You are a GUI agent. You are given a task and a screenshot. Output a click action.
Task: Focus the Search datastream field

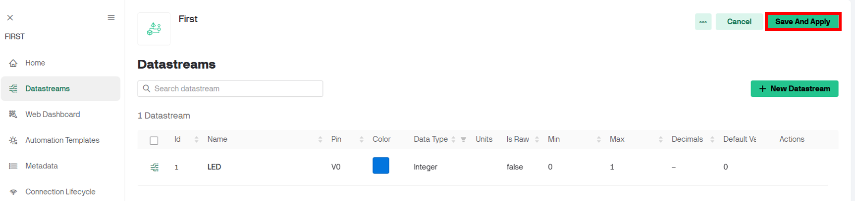(x=230, y=89)
